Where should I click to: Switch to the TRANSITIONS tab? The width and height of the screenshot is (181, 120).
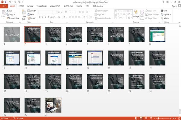point(42,6)
